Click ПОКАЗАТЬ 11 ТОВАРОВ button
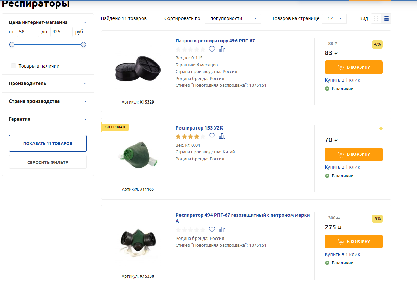This screenshot has height=285, width=417. tap(48, 143)
